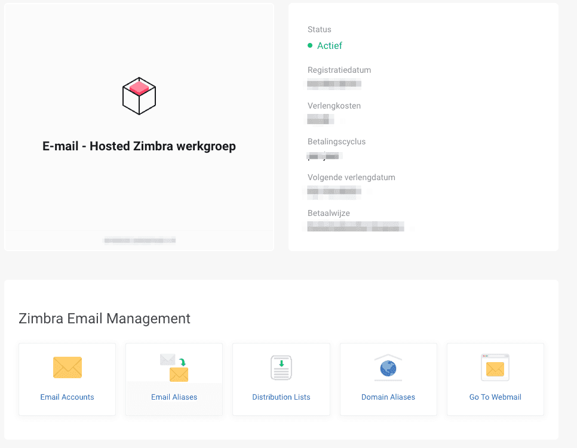Launch the Go To Webmail text link
Screen dimensions: 577x448
coord(495,397)
